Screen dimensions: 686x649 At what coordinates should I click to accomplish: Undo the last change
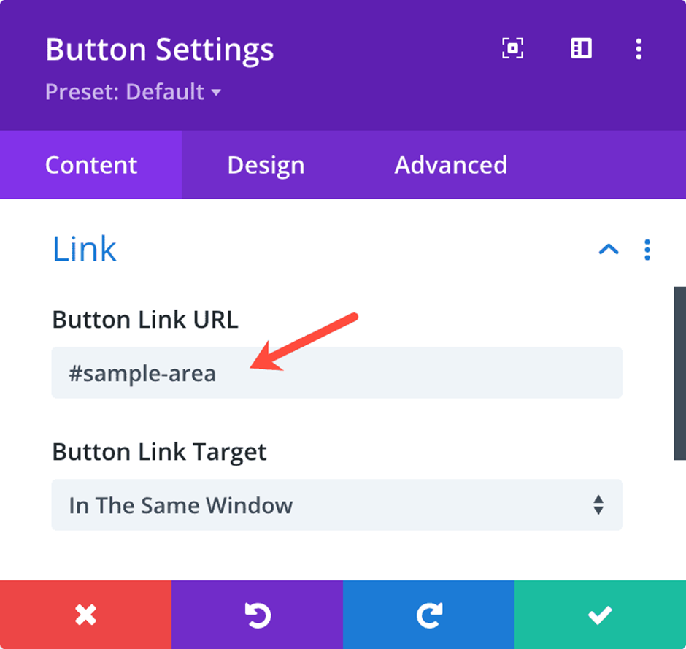(x=257, y=615)
